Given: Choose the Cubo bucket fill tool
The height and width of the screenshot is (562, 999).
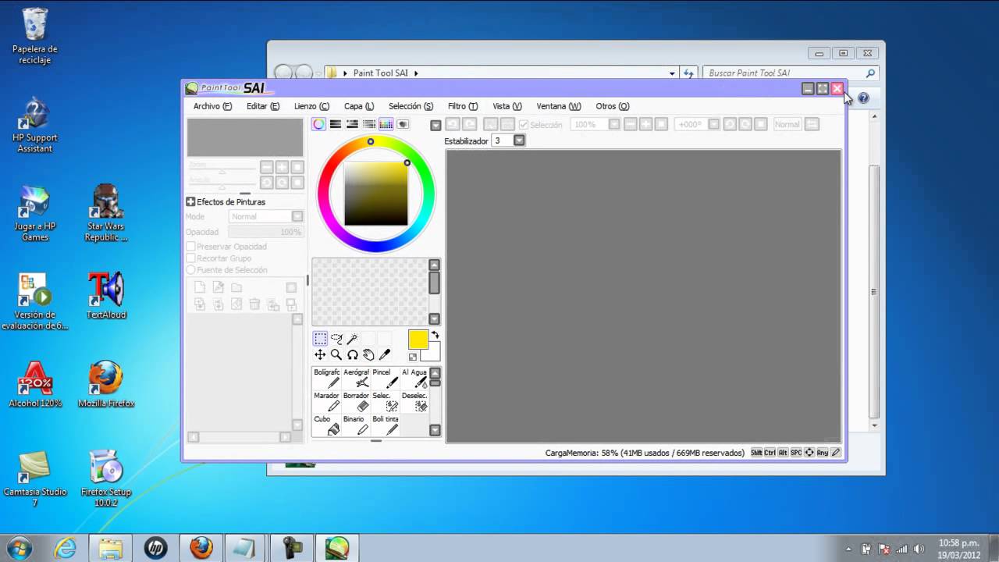Looking at the screenshot, I should point(327,425).
